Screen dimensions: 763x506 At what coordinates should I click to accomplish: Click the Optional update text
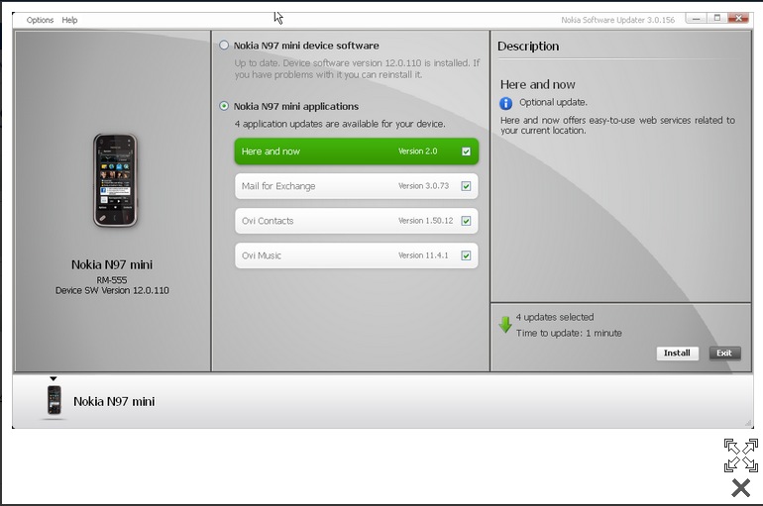click(x=553, y=102)
